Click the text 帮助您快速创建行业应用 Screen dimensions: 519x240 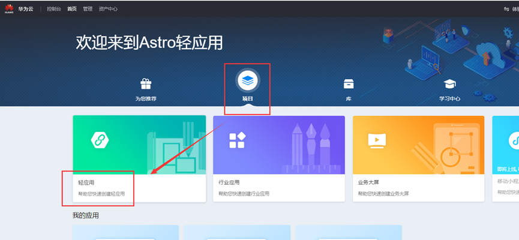[244, 194]
